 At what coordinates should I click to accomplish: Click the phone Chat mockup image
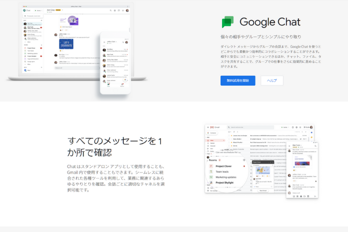pos(115,63)
